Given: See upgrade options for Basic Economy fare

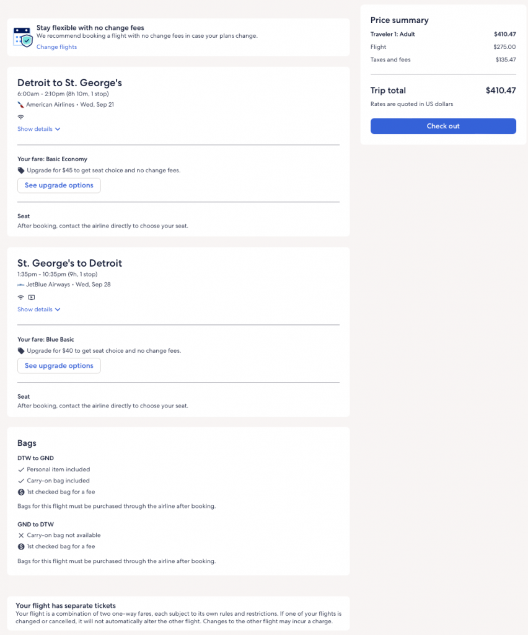Looking at the screenshot, I should (x=59, y=185).
